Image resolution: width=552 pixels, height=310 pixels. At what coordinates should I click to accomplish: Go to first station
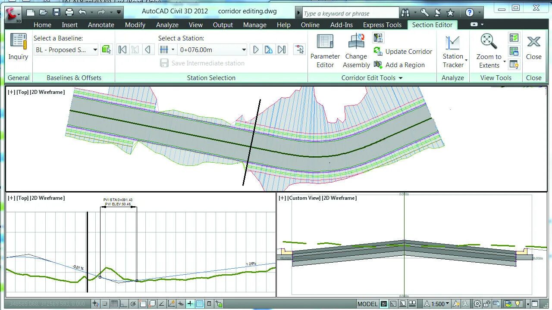point(122,50)
